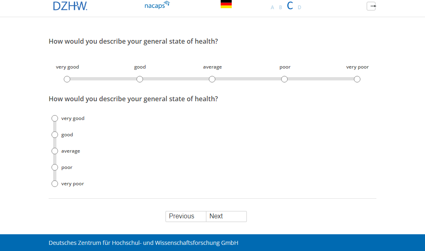This screenshot has width=425, height=251.
Task: Click the DZHW logo
Action: pyautogui.click(x=70, y=6)
